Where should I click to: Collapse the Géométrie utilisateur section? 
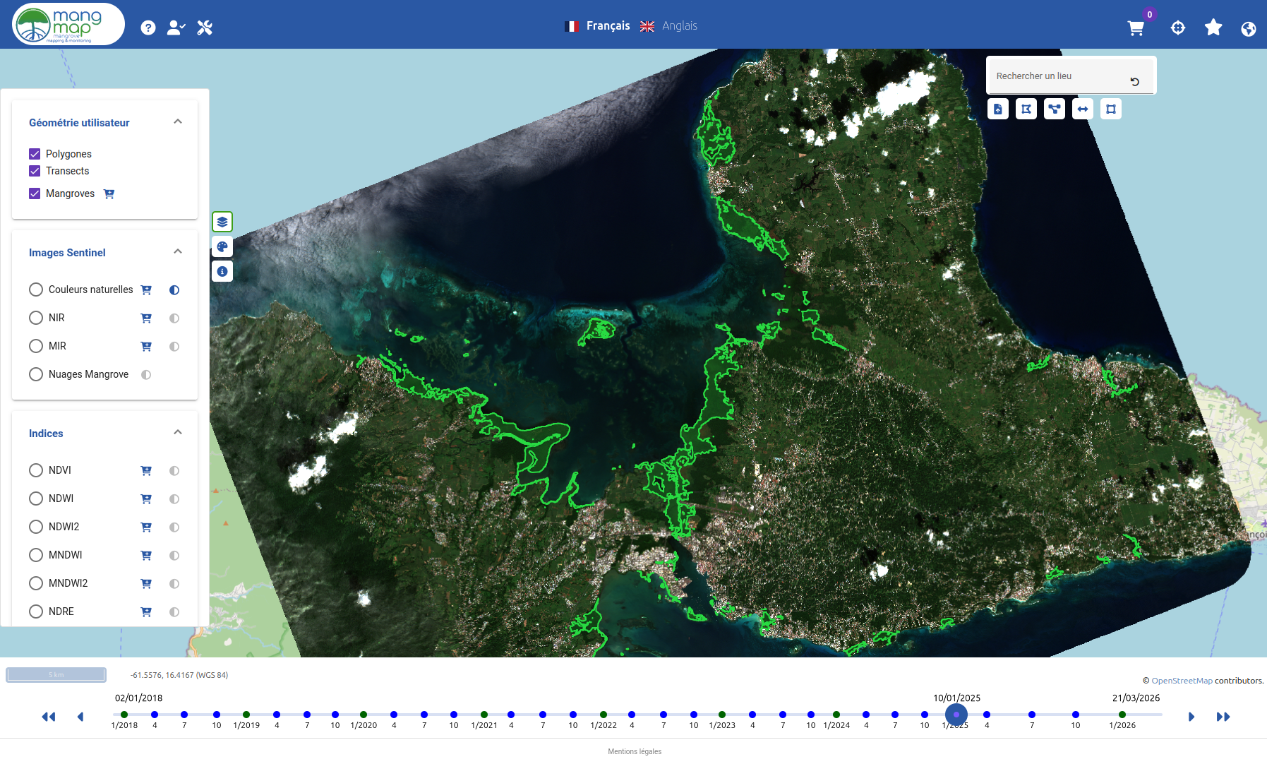click(178, 121)
